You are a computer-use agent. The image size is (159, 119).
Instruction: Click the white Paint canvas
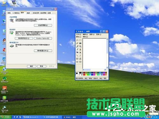tap(94, 54)
